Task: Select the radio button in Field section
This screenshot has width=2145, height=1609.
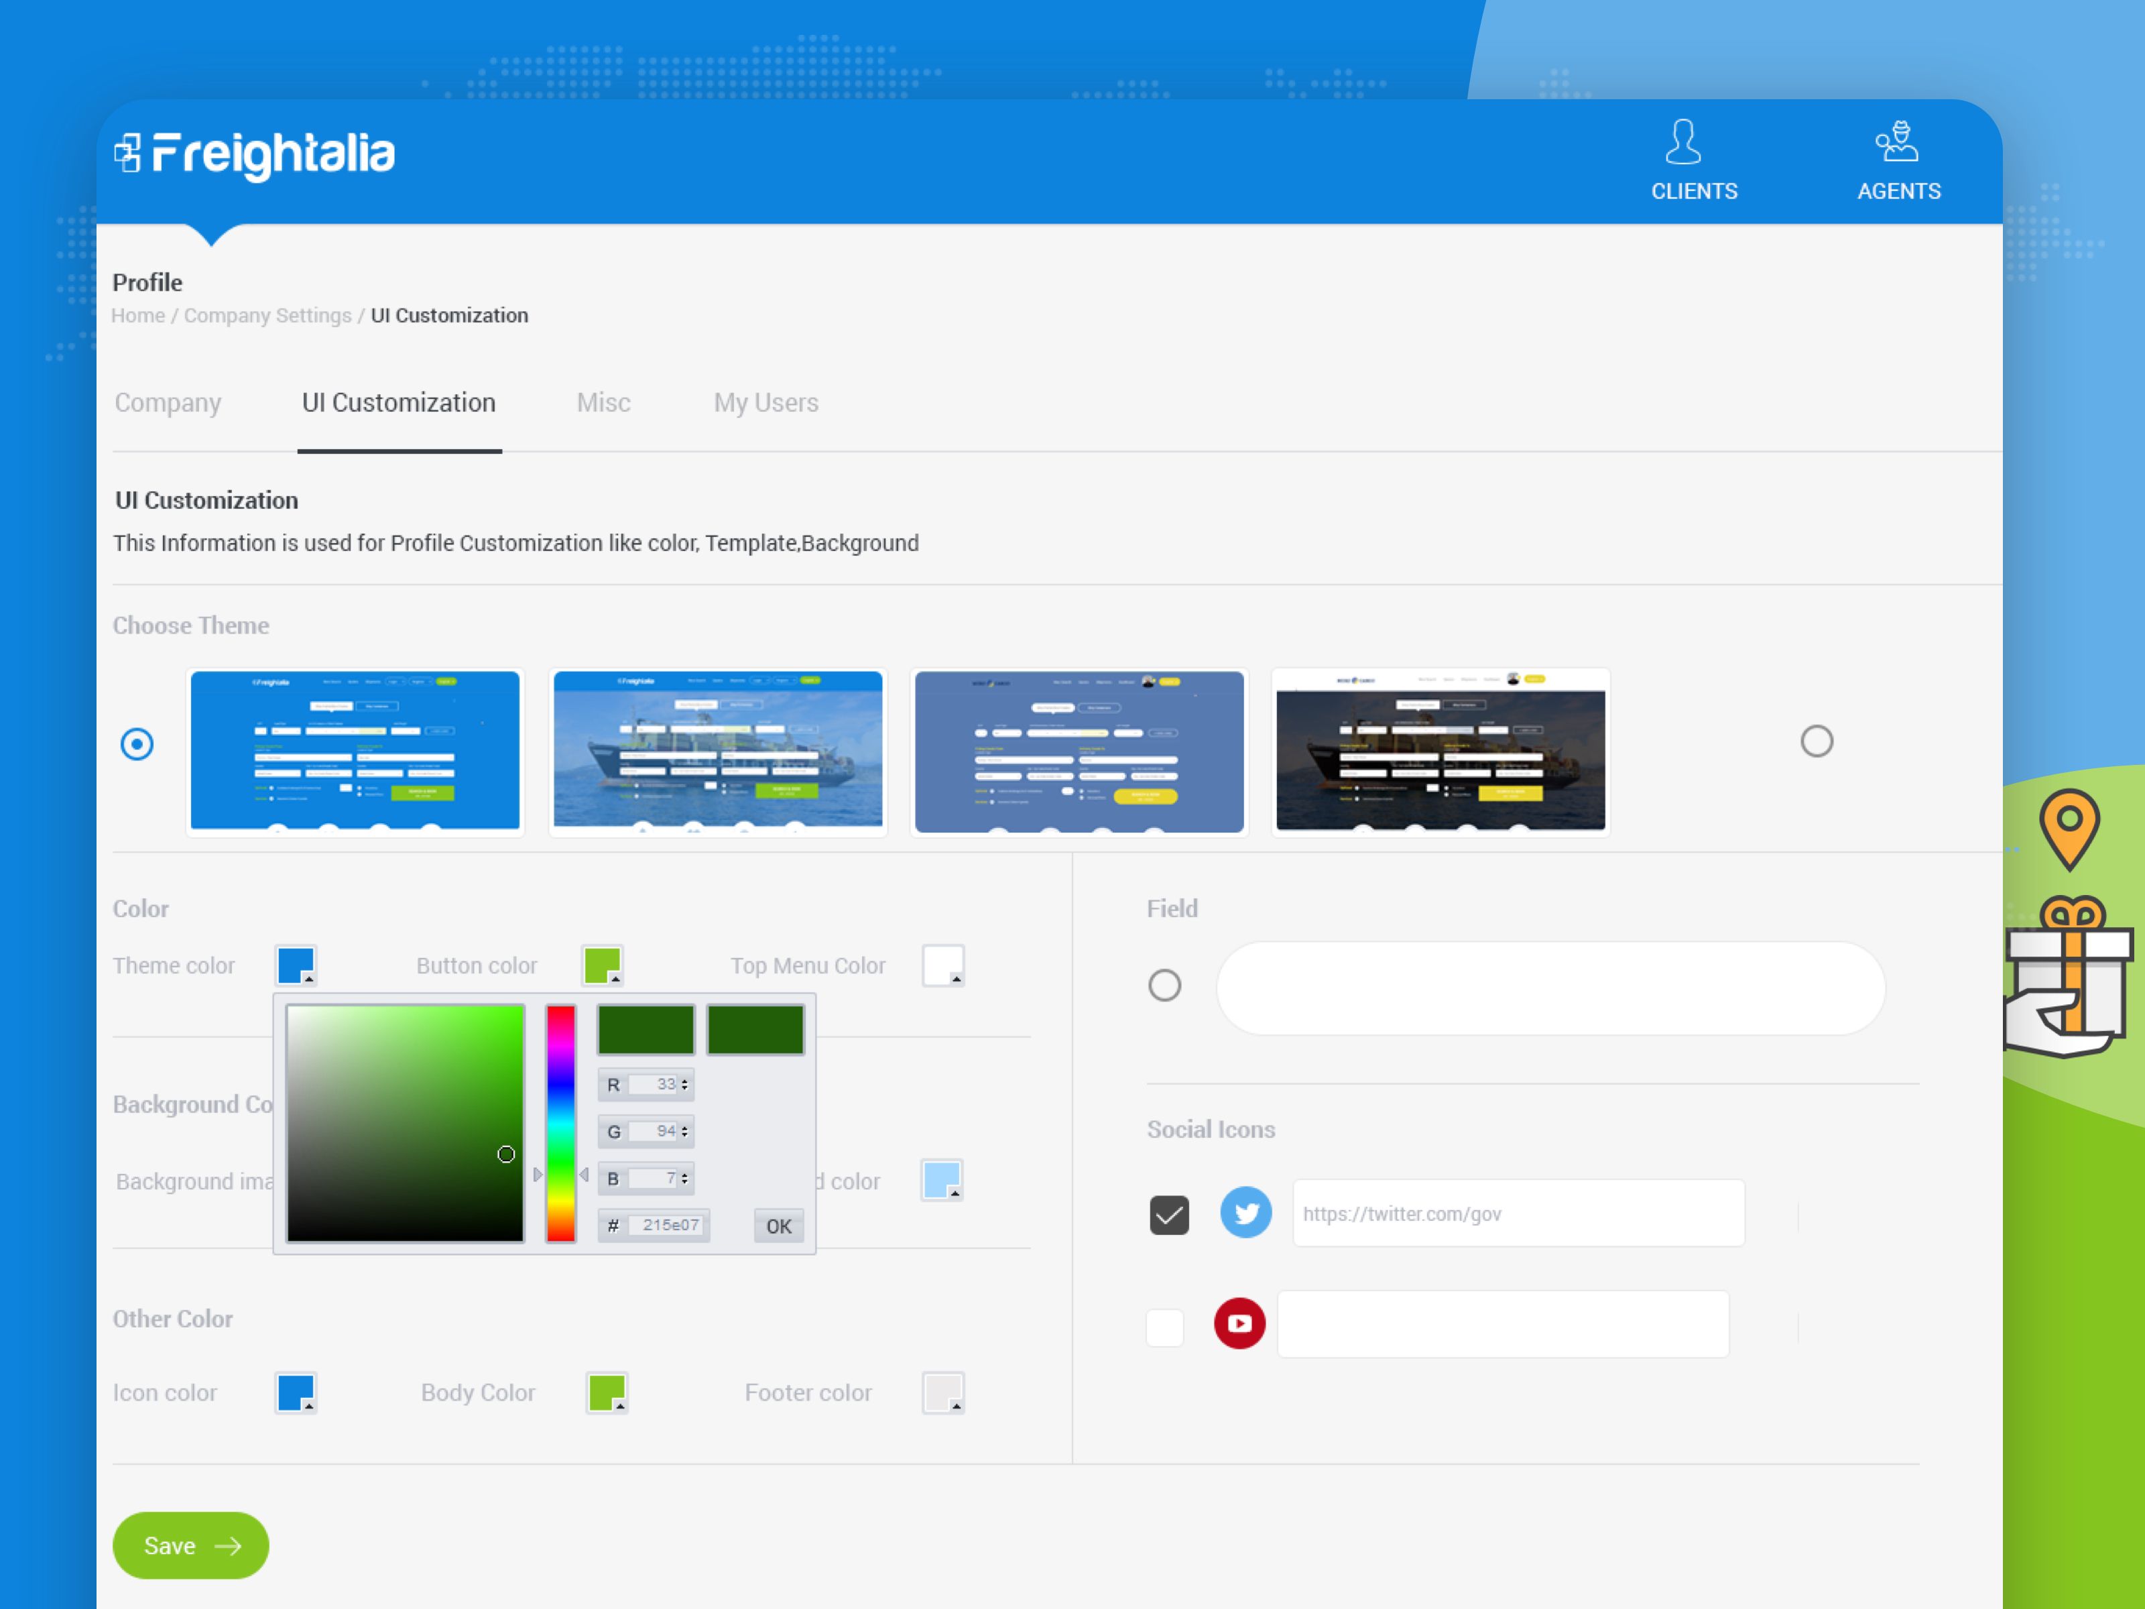Action: (x=1164, y=986)
